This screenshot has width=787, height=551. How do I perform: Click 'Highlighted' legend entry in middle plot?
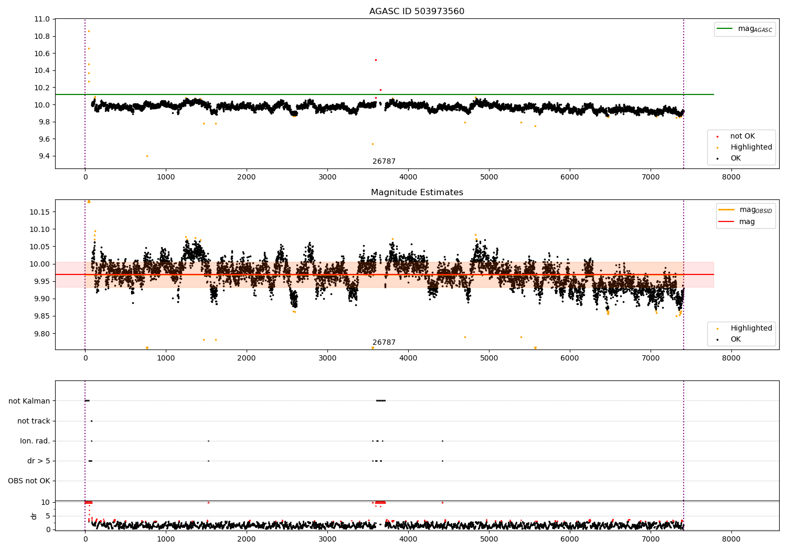(744, 329)
